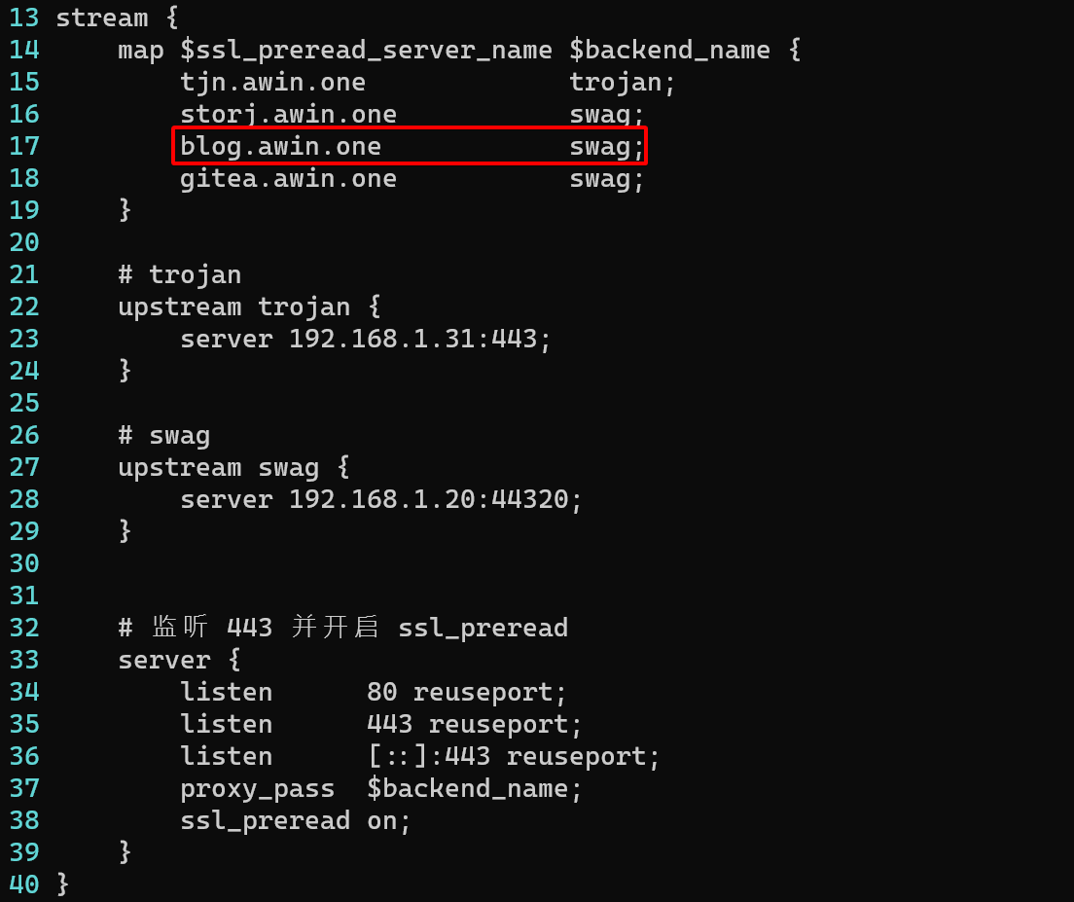This screenshot has width=1074, height=902.
Task: Click line number 13
Action: point(23,18)
